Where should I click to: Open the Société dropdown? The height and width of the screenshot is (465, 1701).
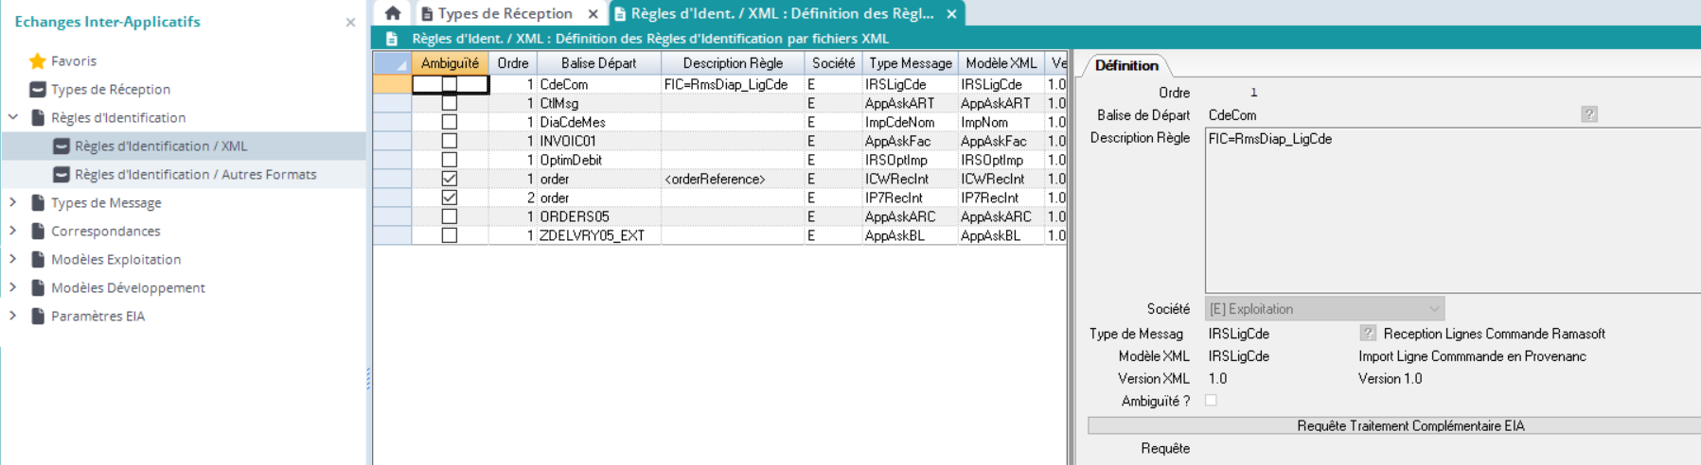coord(1433,309)
